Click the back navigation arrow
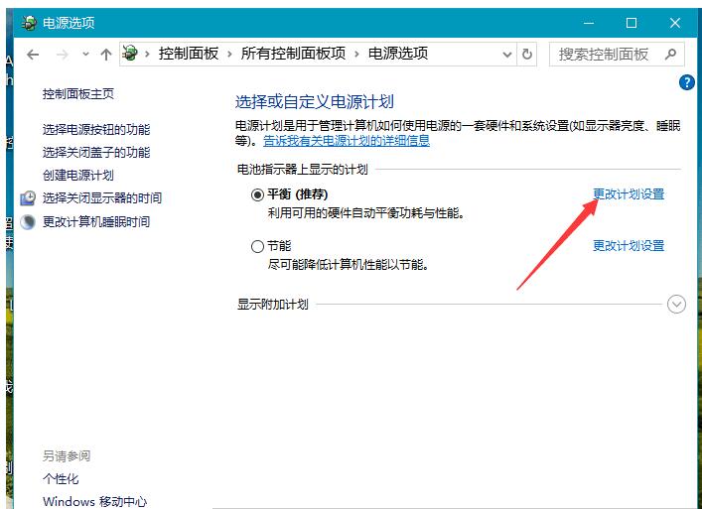The height and width of the screenshot is (509, 702). (33, 55)
